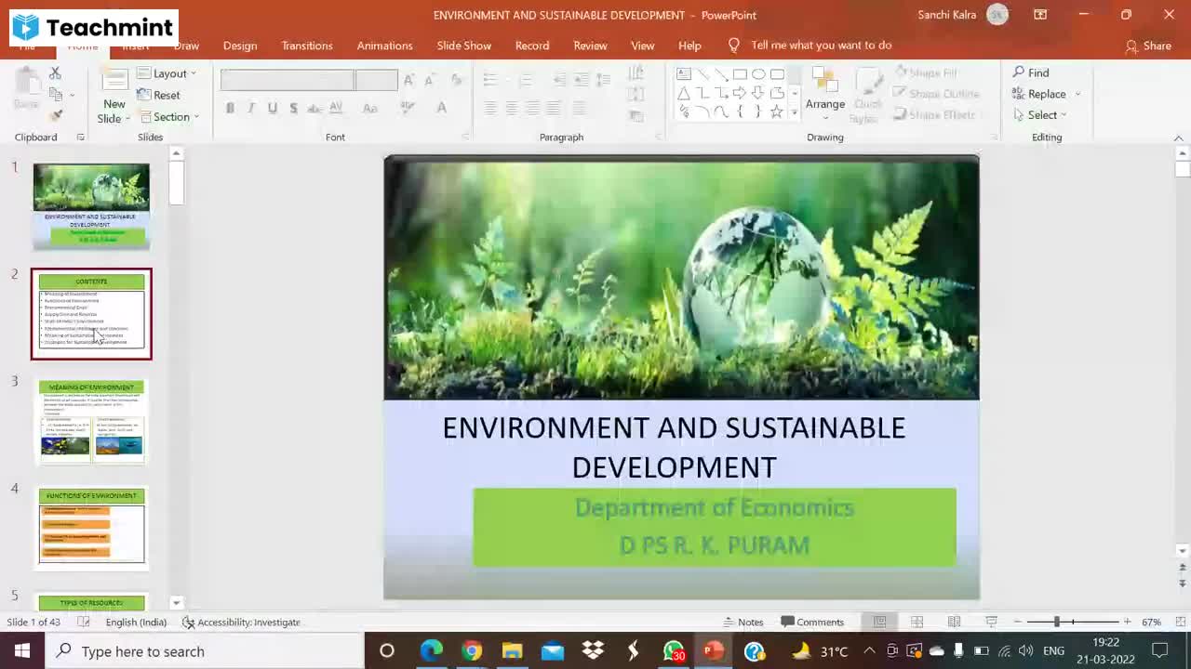Open the Transitions tab
The image size is (1191, 669).
(x=306, y=46)
